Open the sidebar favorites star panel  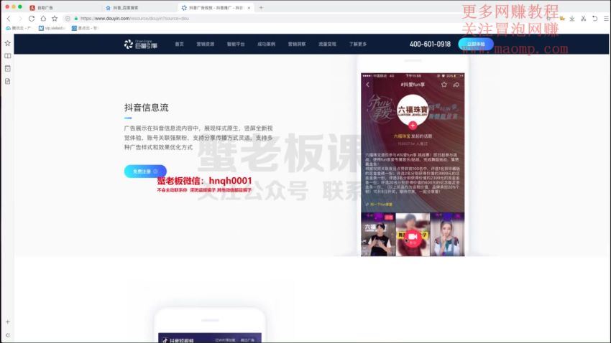click(7, 43)
